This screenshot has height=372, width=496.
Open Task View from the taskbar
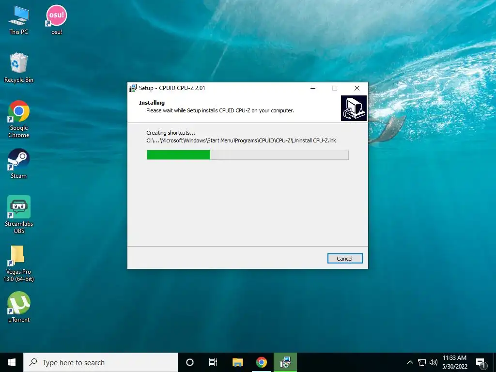[213, 362]
